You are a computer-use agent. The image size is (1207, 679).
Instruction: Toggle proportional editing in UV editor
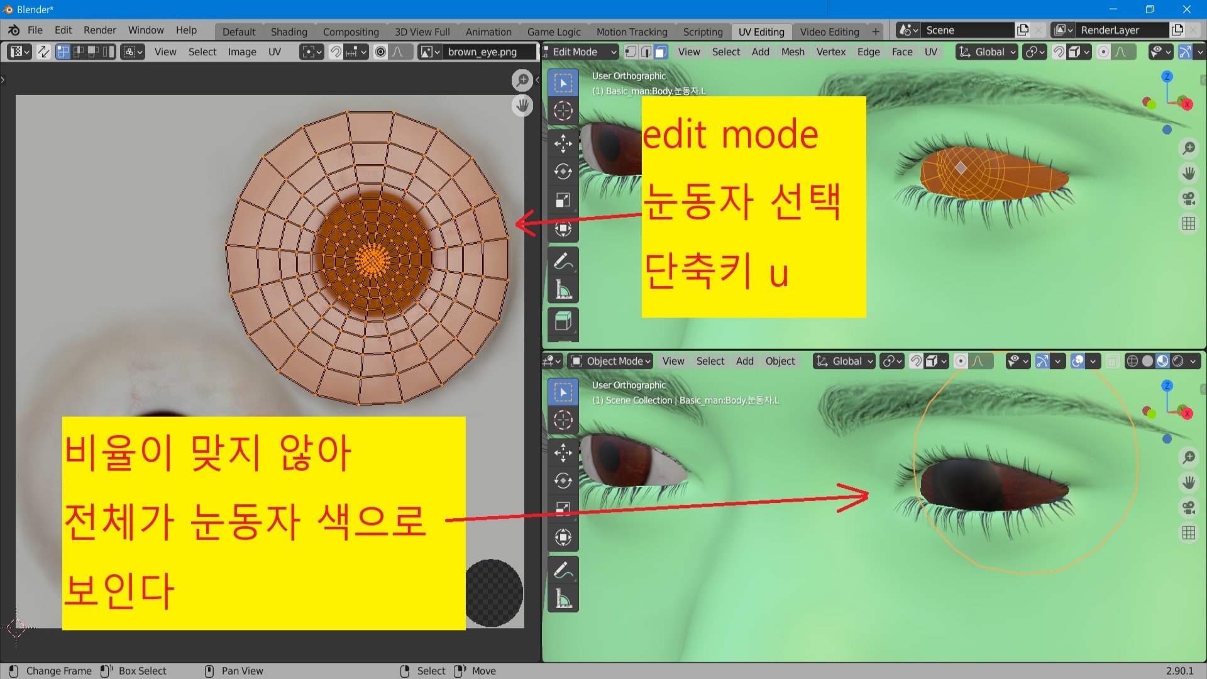point(380,52)
